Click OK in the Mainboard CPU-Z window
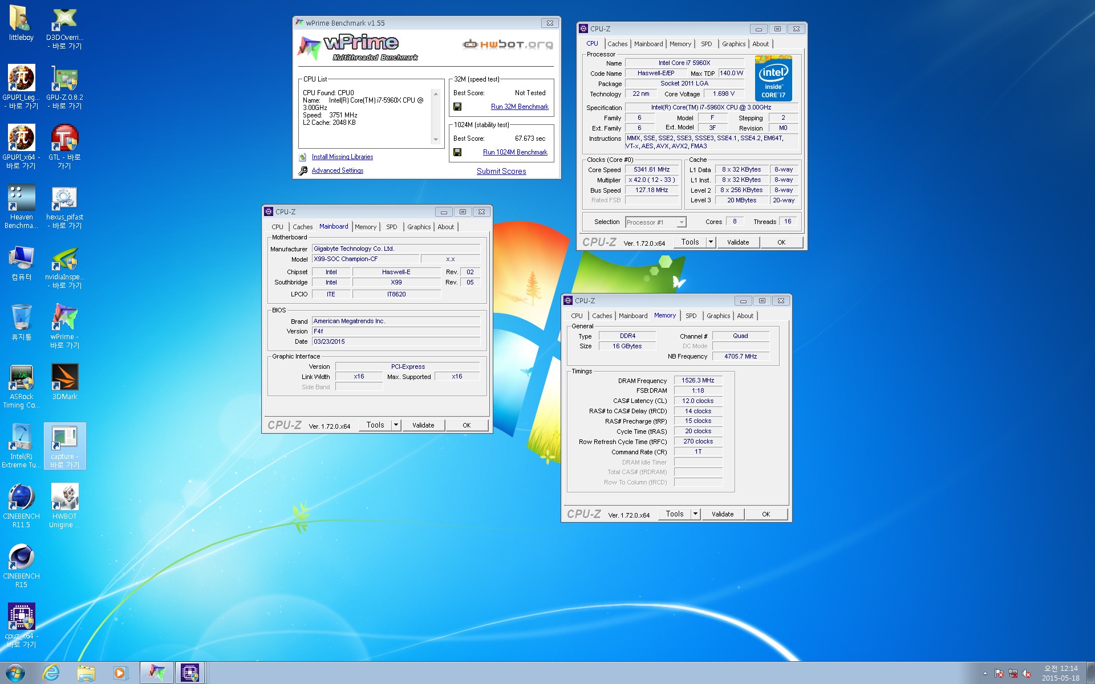 [467, 425]
